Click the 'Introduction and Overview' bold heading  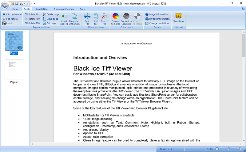[100, 58]
